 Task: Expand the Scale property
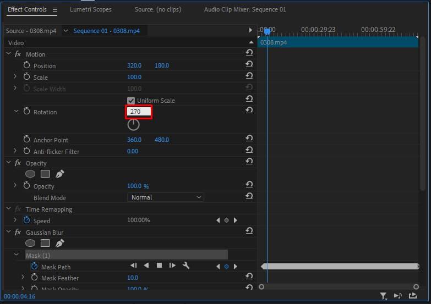click(x=15, y=77)
